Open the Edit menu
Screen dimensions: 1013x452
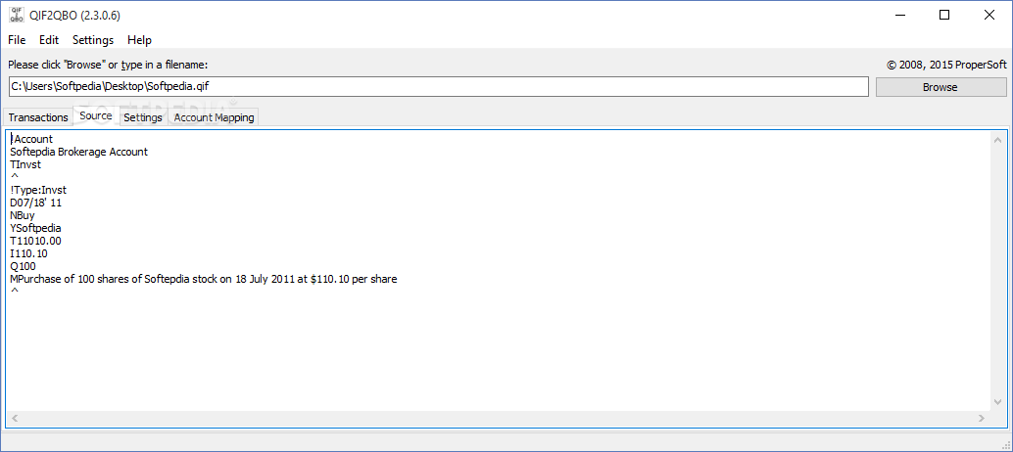49,40
